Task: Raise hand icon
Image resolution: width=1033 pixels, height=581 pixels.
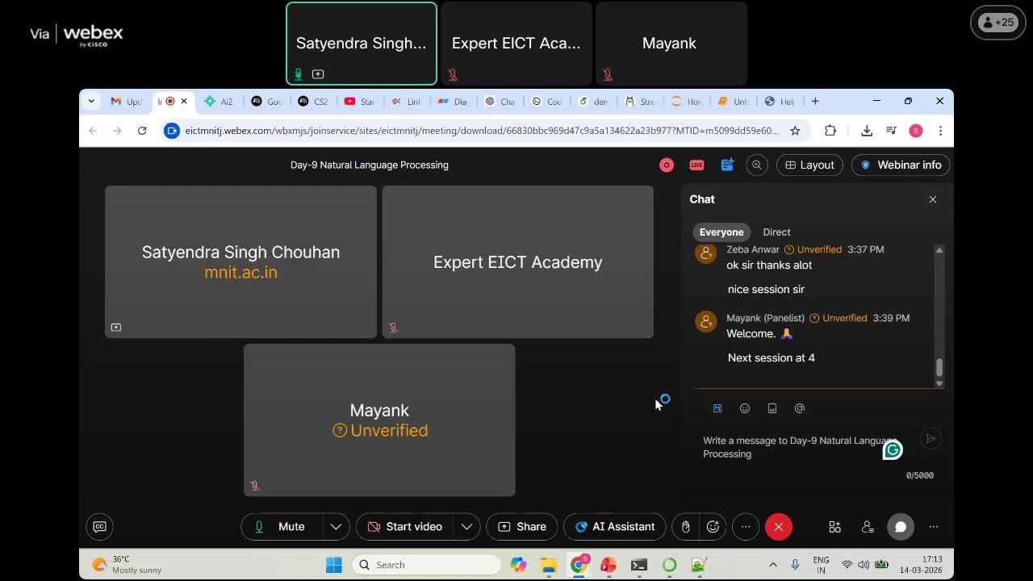Action: point(685,527)
